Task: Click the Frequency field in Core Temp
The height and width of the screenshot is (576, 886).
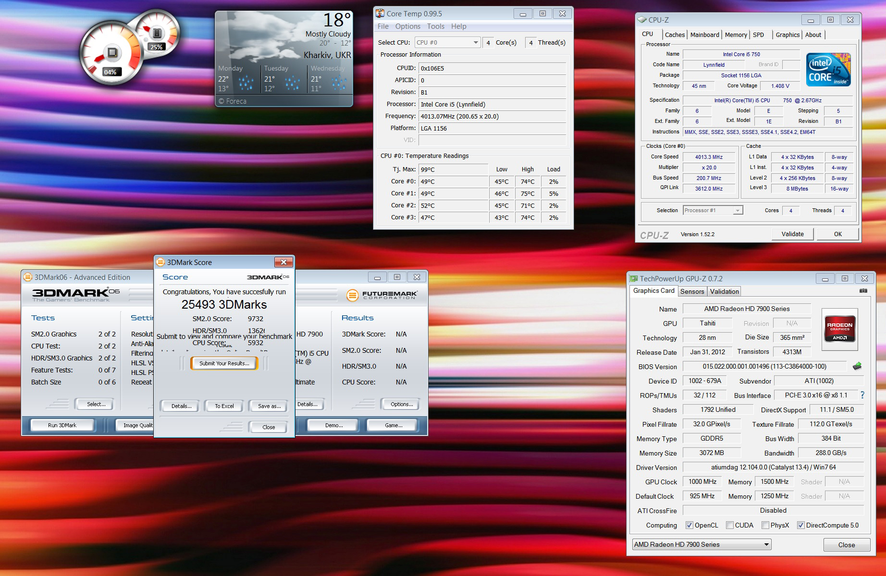Action: [492, 116]
